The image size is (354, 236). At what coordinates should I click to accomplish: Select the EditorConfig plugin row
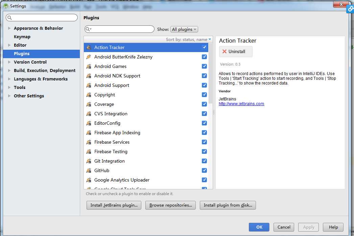[x=146, y=123]
